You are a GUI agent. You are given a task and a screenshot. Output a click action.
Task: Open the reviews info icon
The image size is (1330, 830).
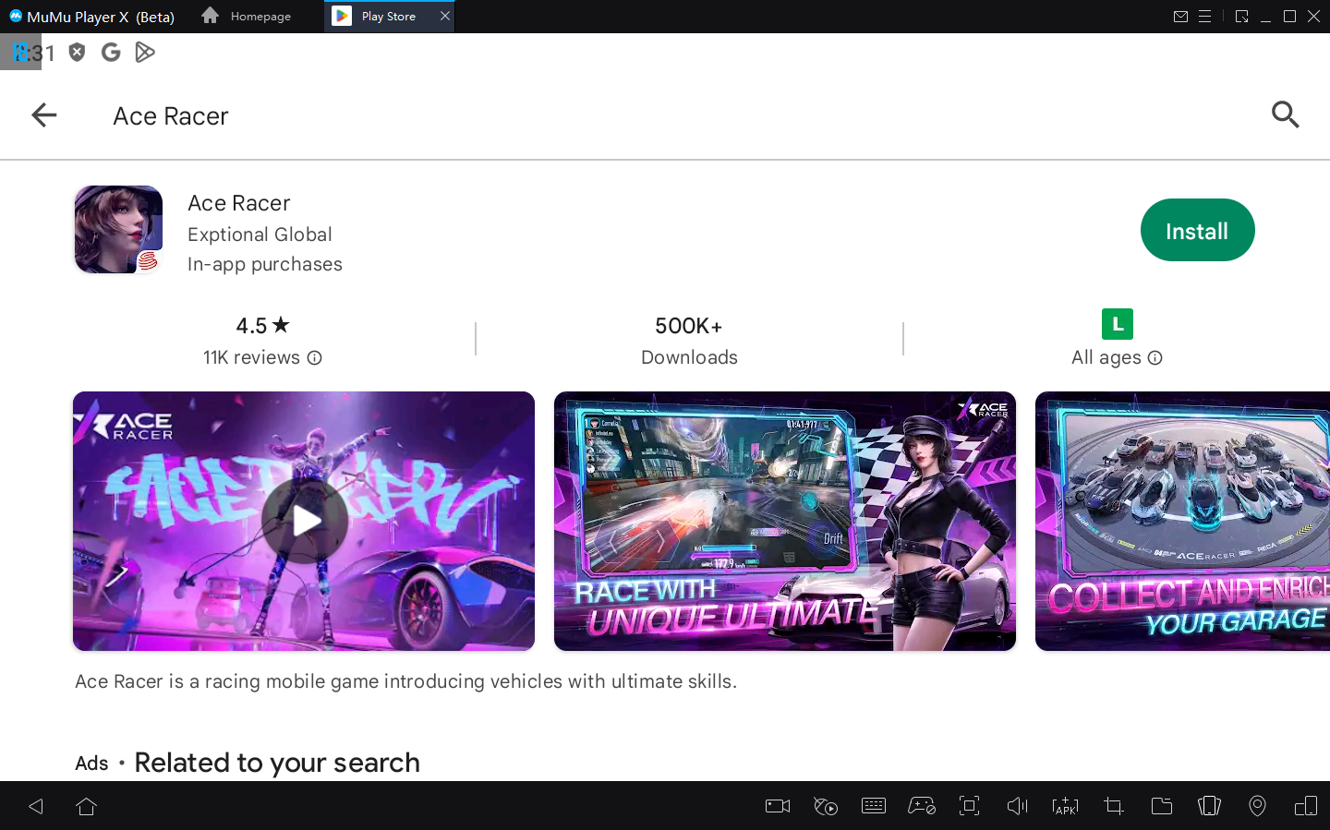pyautogui.click(x=315, y=358)
